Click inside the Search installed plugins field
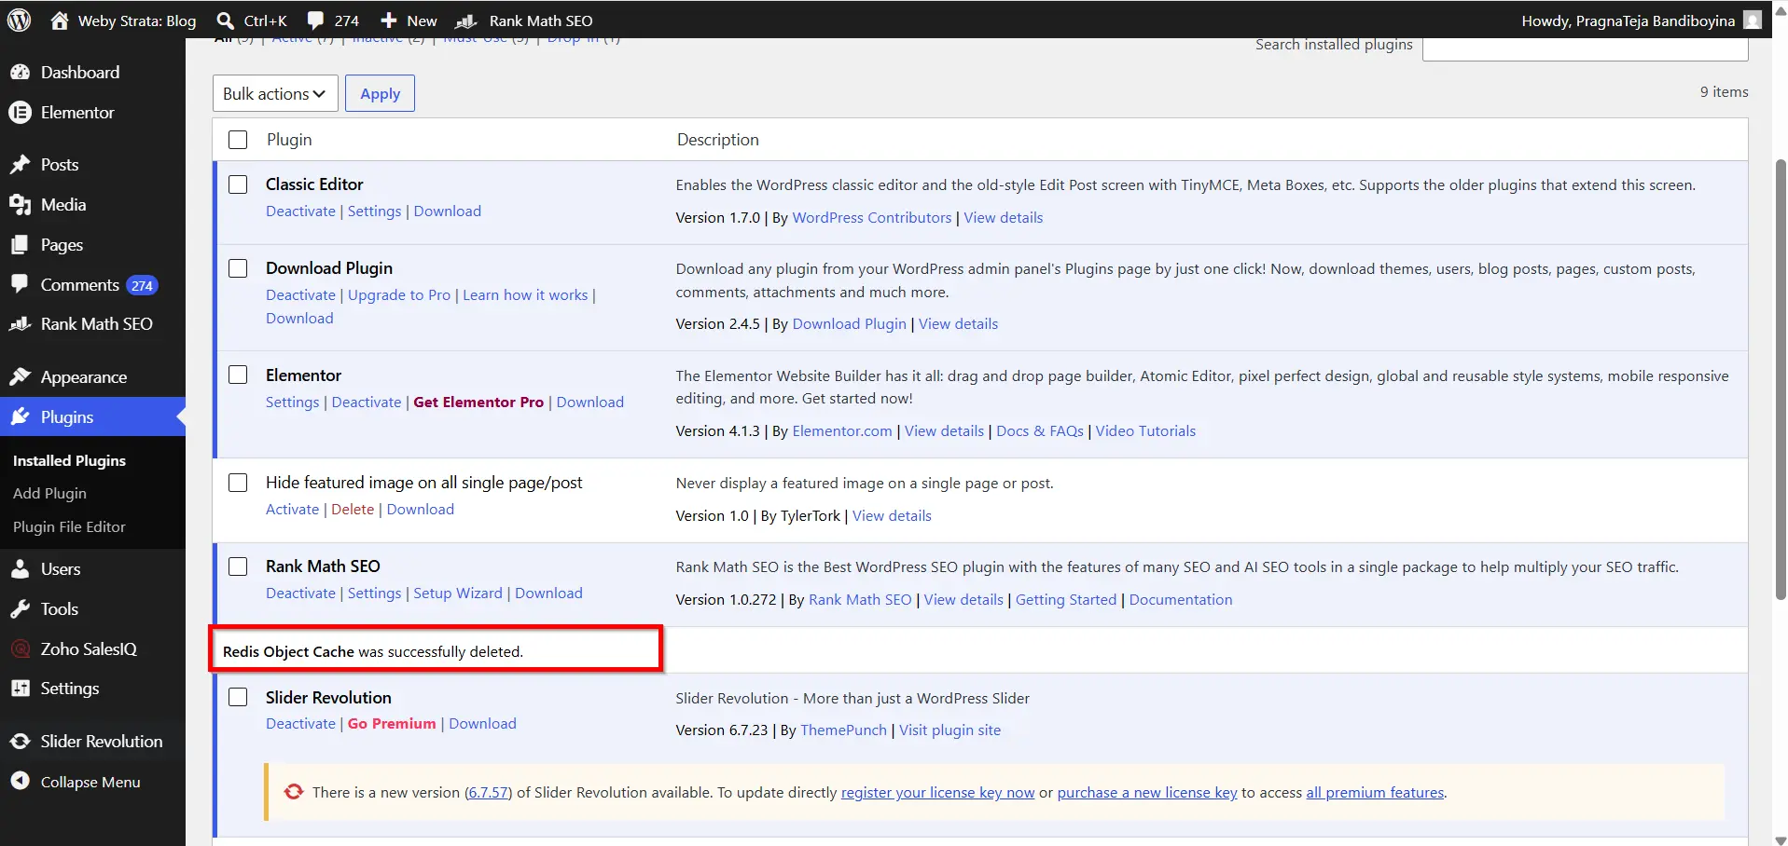Viewport: 1788px width, 846px height. point(1585,48)
